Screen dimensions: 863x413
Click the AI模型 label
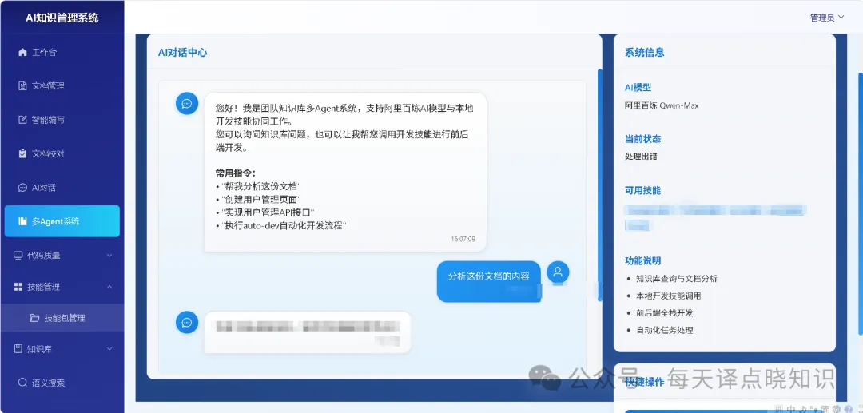638,87
